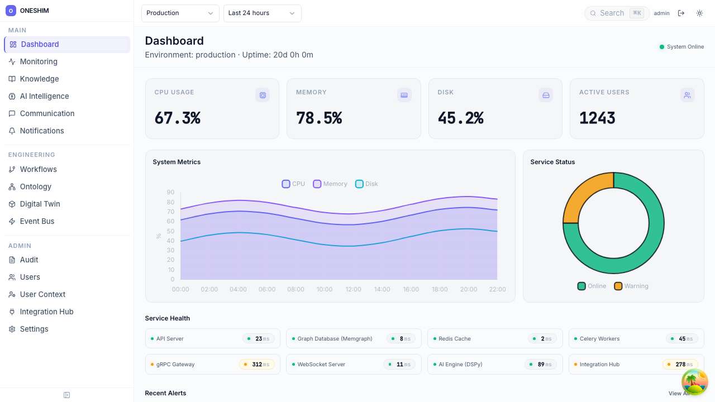Open Integration Hub from the Admin section
The width and height of the screenshot is (715, 402).
pos(47,312)
